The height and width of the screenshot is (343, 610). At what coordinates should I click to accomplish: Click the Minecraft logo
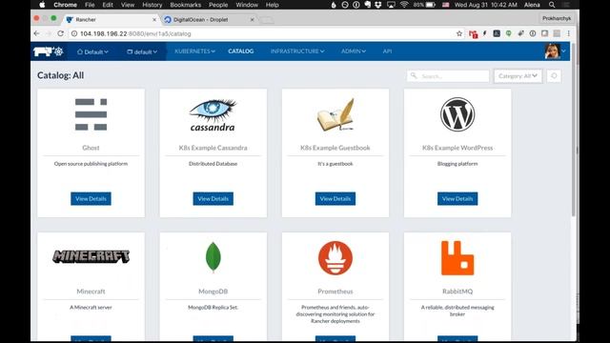(x=91, y=256)
